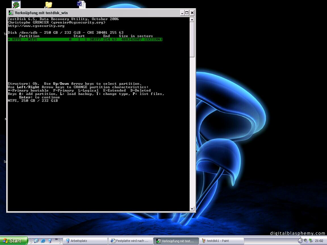Viewport: 327px width, 245px height.
Task: Click the scrollbar down arrow in console
Action: (x=192, y=209)
